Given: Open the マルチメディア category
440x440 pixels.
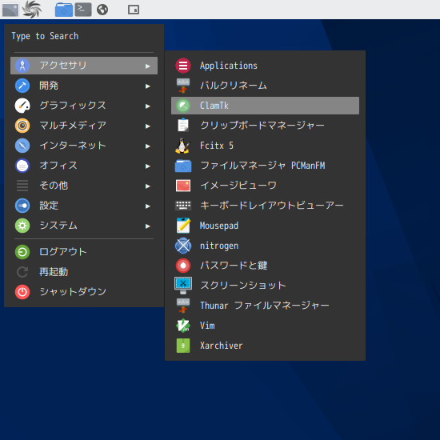Looking at the screenshot, I should coord(84,126).
